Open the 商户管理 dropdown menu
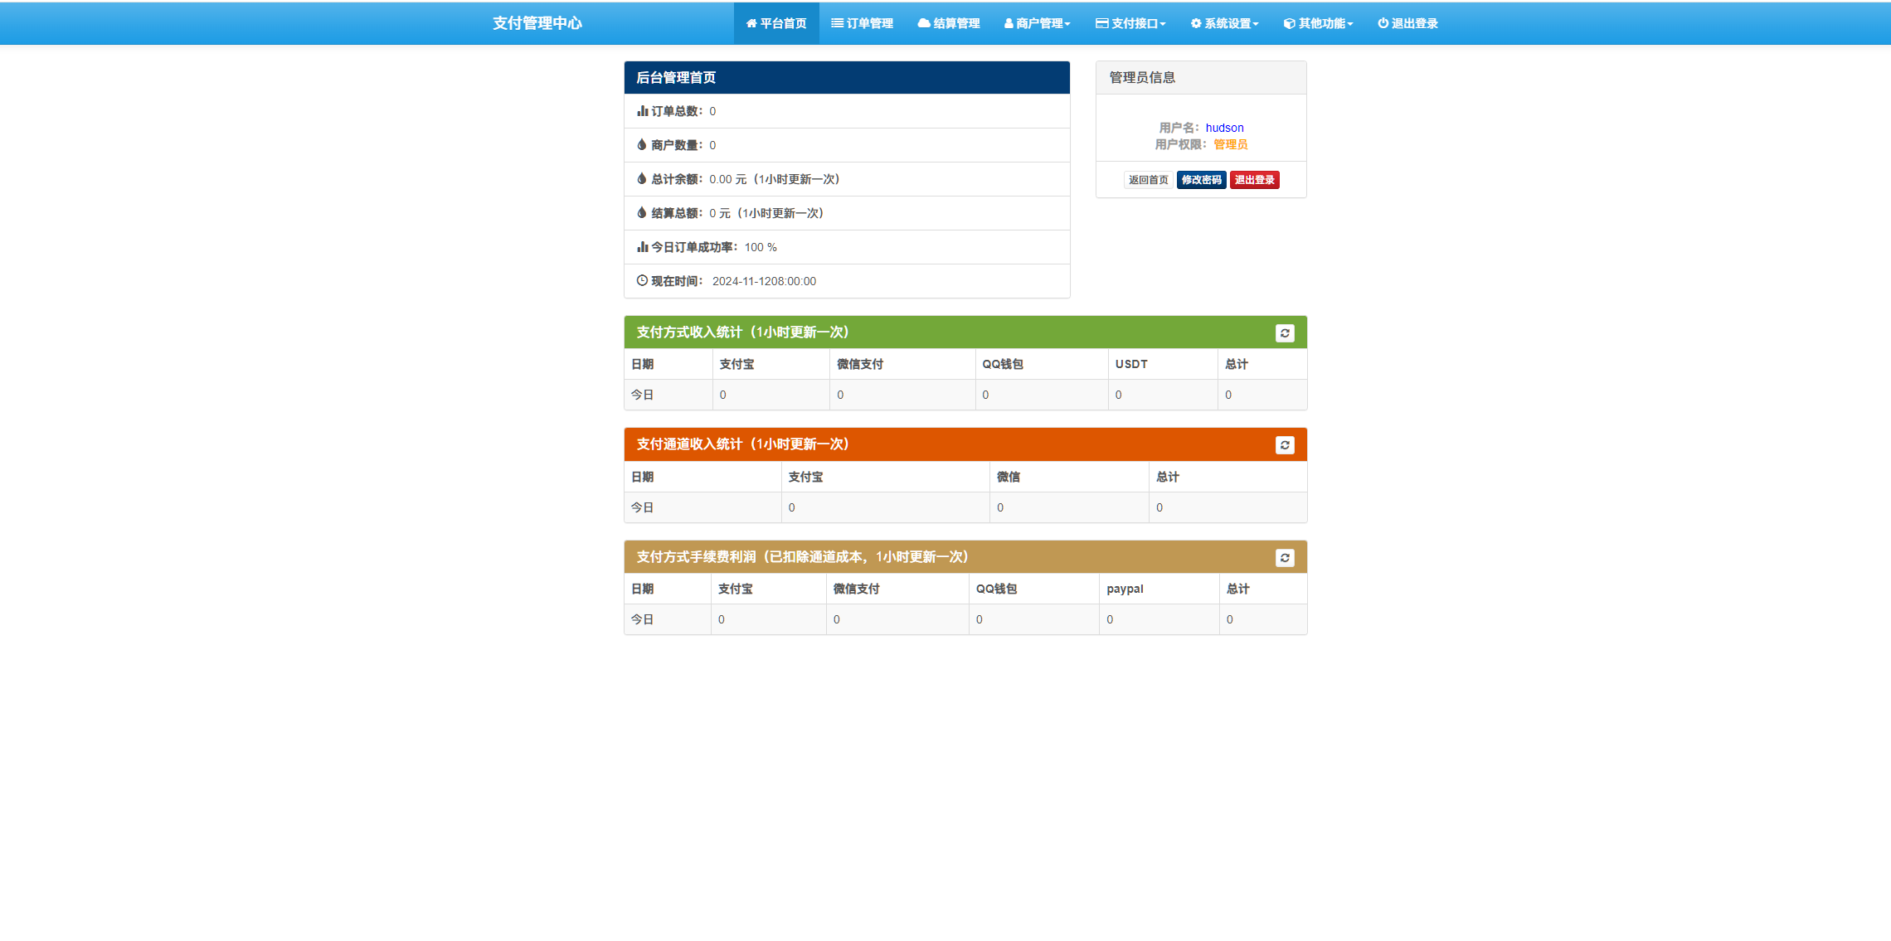 pos(1037,23)
